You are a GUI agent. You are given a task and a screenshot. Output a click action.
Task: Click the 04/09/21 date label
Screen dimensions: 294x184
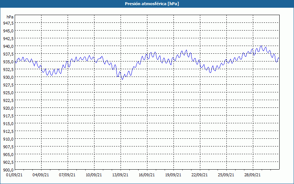pyautogui.click(x=41, y=175)
